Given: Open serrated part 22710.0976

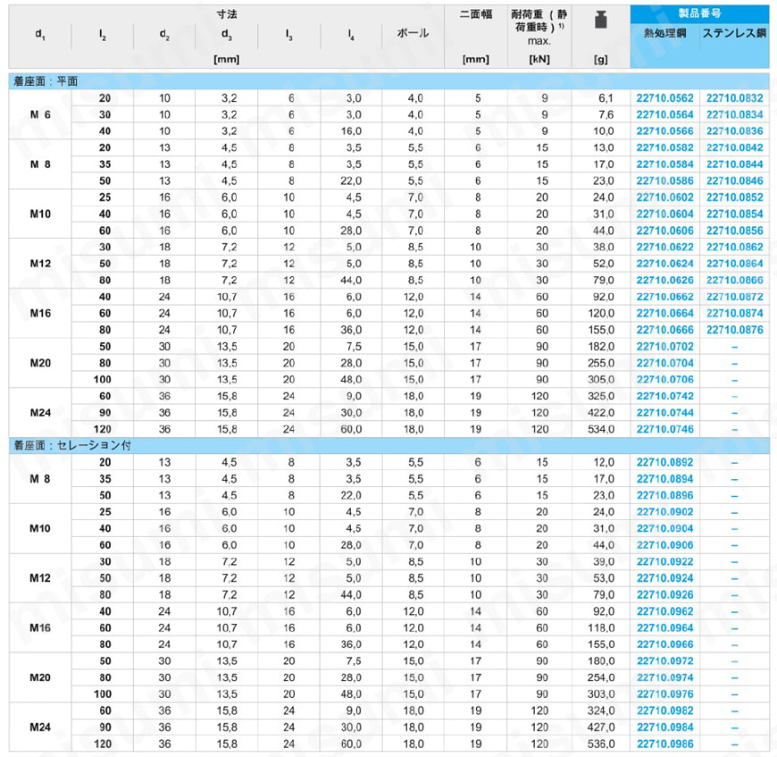Looking at the screenshot, I should tap(665, 694).
